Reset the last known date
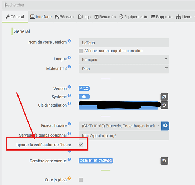 click(x=164, y=161)
